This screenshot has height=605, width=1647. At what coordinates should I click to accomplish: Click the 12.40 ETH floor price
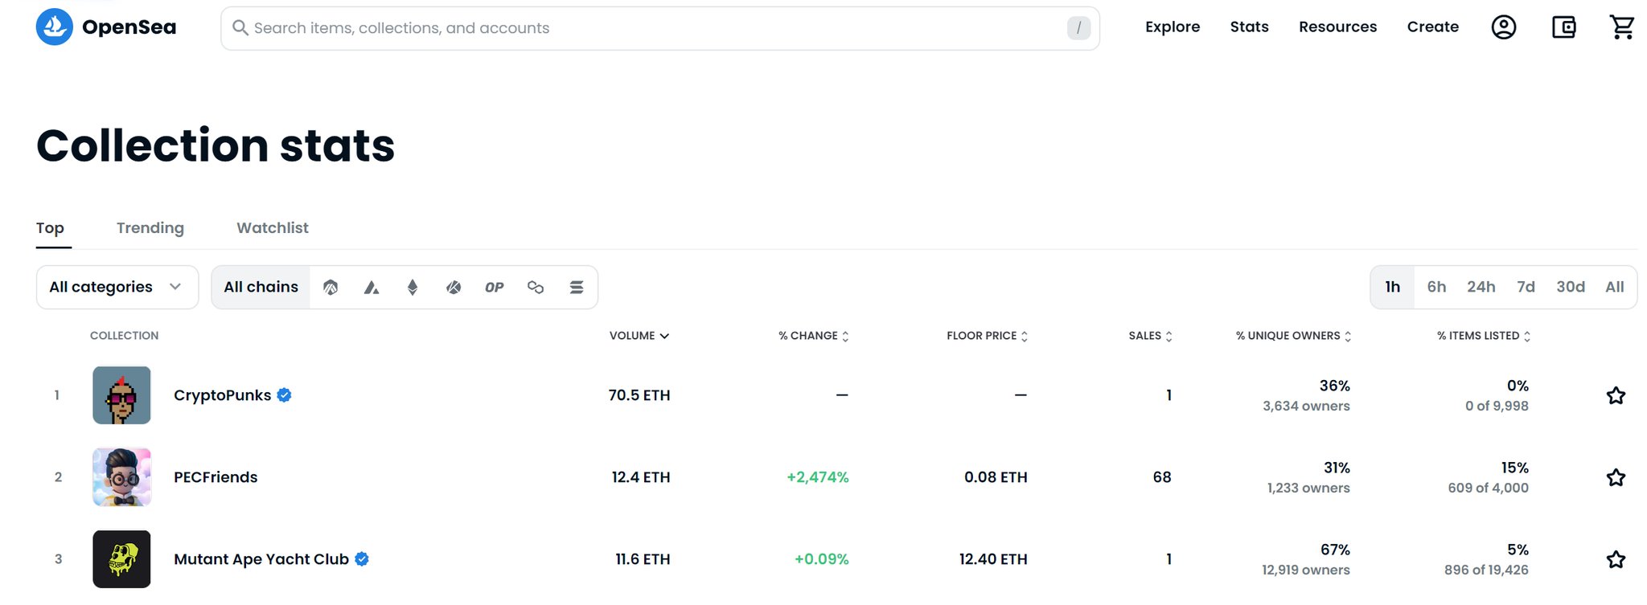pos(993,559)
